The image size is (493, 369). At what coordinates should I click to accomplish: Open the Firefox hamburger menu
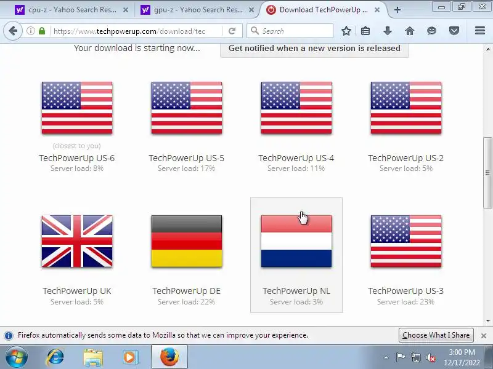pyautogui.click(x=480, y=30)
